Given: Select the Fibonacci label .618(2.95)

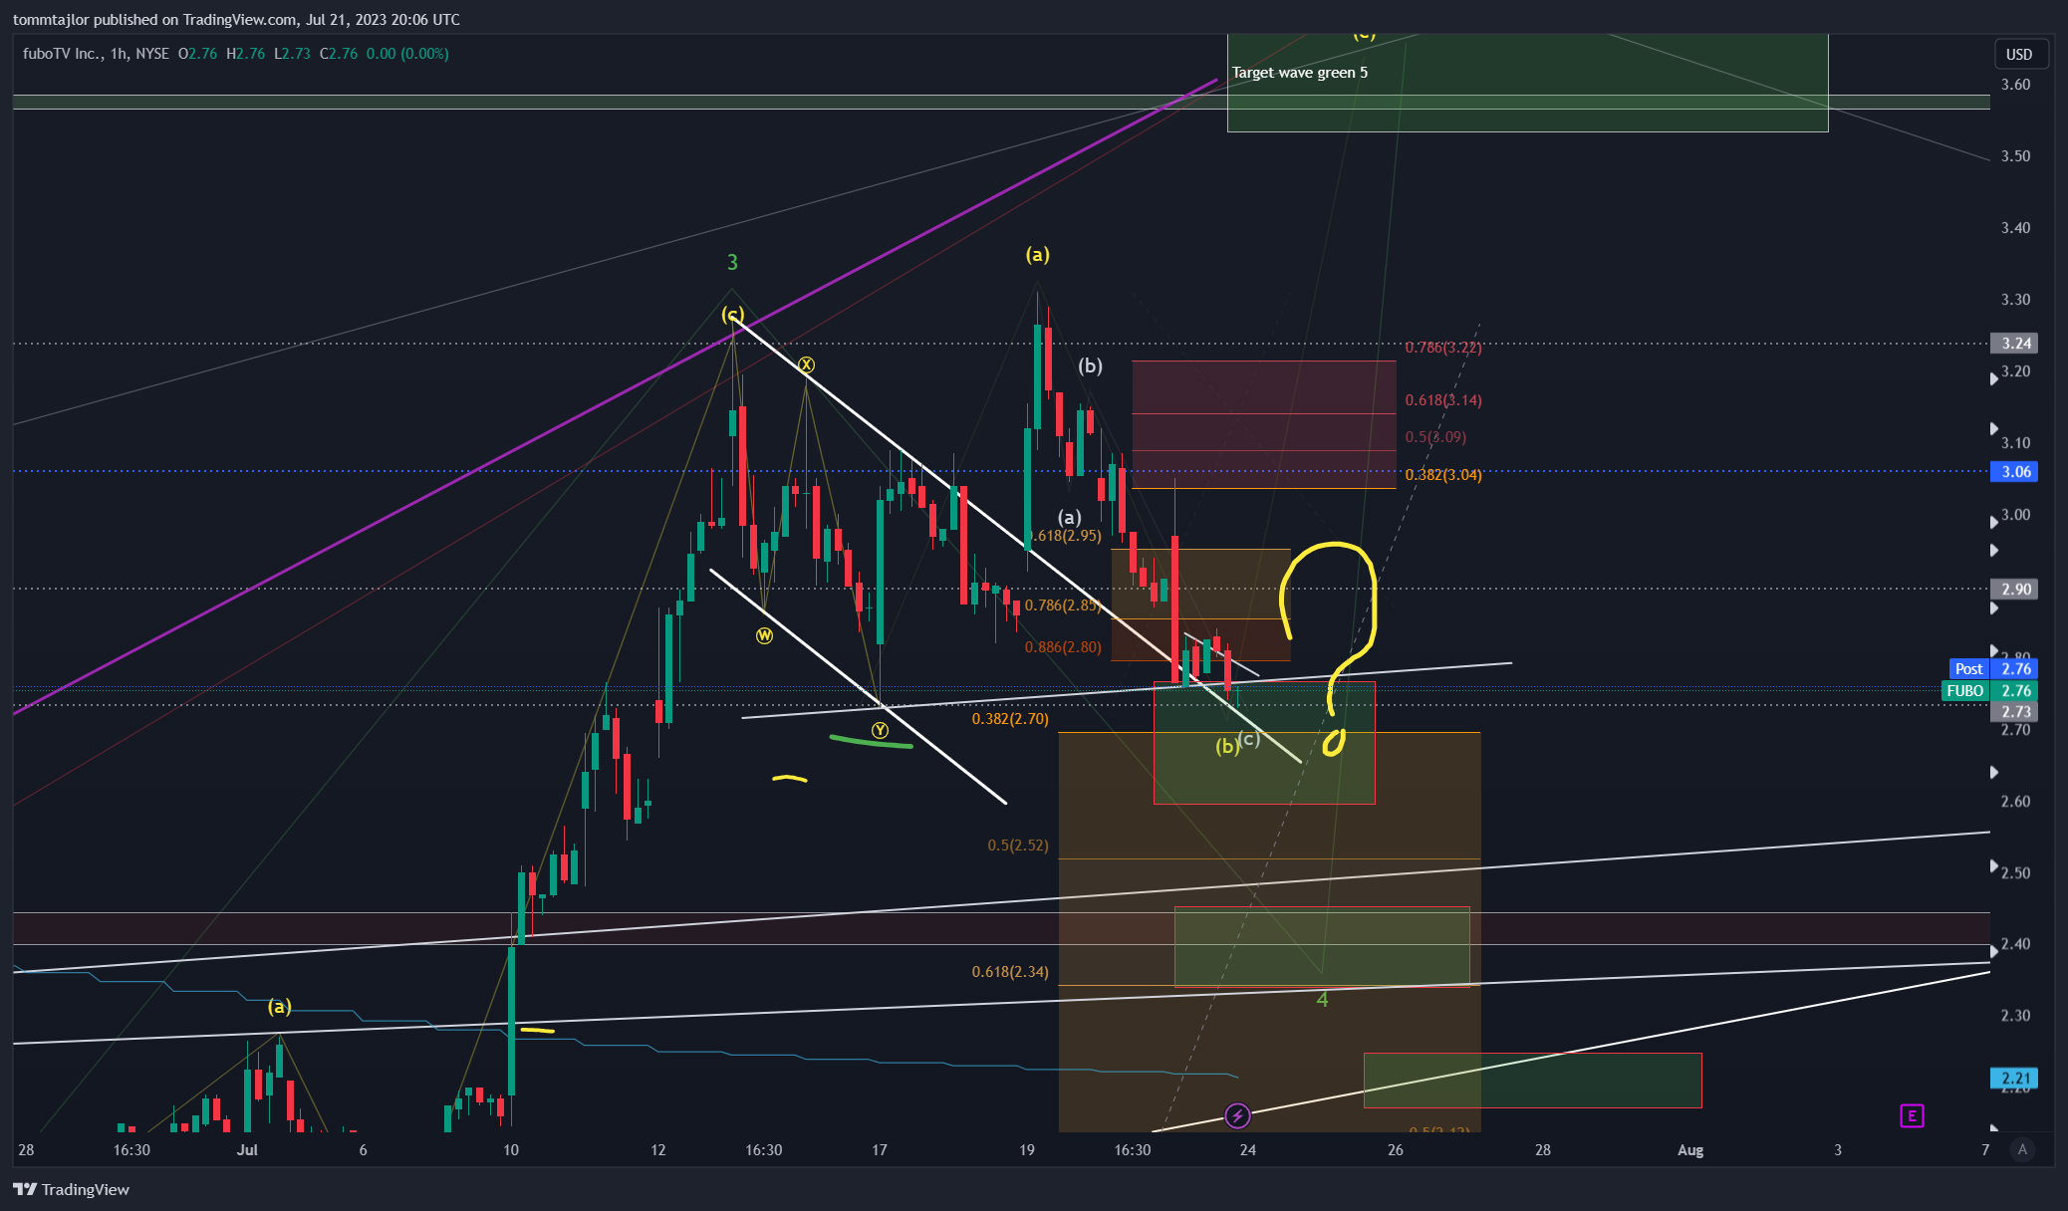Looking at the screenshot, I should [x=1065, y=536].
